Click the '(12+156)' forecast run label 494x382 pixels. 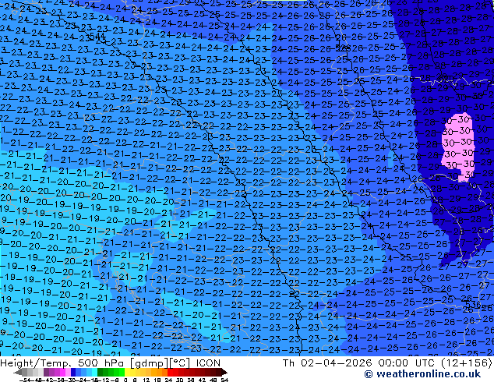(x=466, y=363)
